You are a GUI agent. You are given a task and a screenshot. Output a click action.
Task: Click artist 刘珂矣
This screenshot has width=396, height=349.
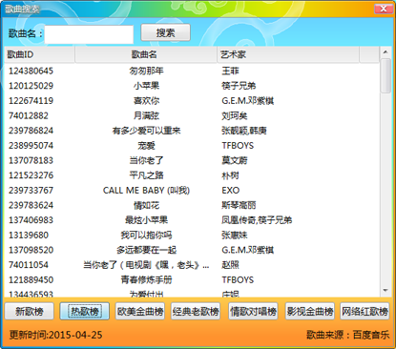(235, 115)
